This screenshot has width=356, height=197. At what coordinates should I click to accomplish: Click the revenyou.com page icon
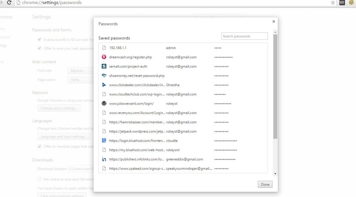click(x=104, y=113)
